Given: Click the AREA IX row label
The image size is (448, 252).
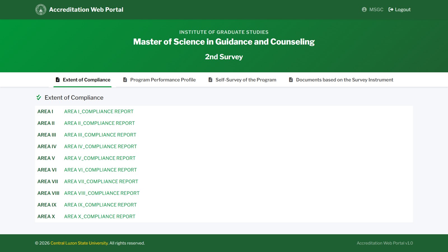Looking at the screenshot, I should (x=47, y=205).
